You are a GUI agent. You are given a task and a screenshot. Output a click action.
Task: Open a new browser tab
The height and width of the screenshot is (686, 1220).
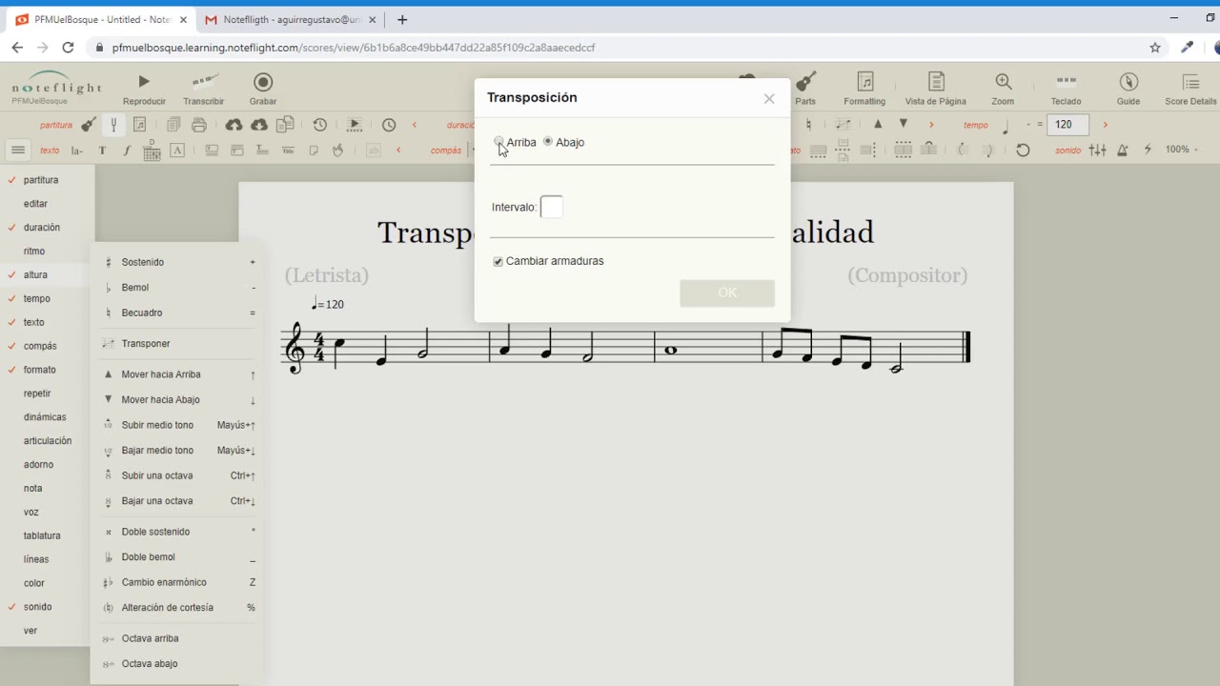402,19
